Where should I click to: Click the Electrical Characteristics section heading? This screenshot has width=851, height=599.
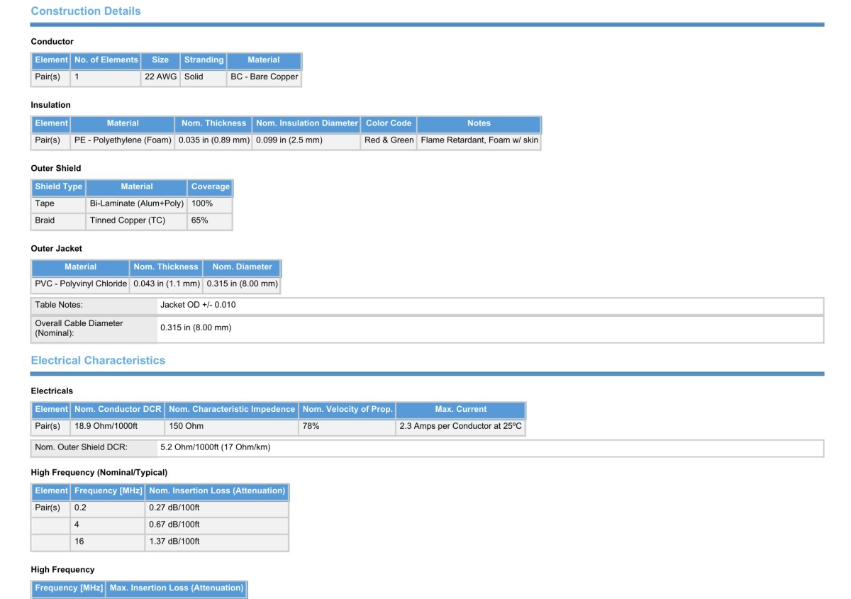98,360
